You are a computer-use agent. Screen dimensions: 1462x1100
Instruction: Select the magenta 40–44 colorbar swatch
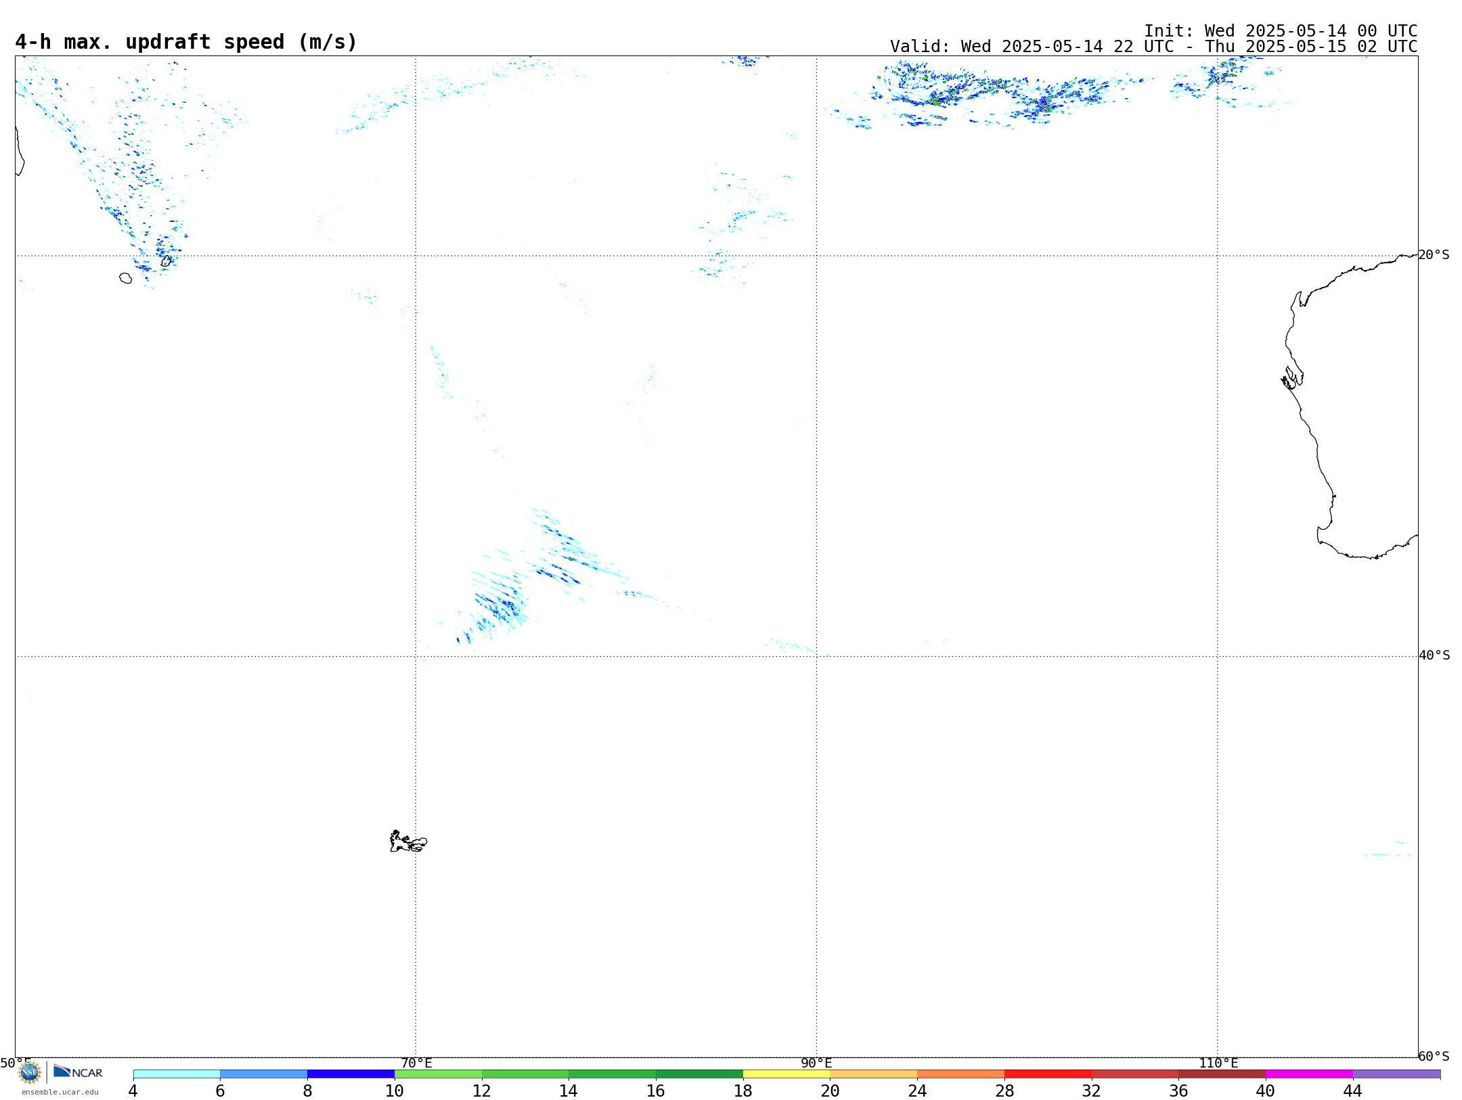pyautogui.click(x=1309, y=1074)
